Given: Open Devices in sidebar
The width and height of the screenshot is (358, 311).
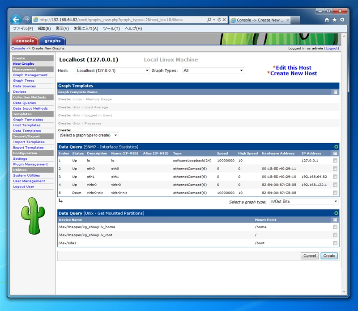Looking at the screenshot, I should [x=20, y=92].
